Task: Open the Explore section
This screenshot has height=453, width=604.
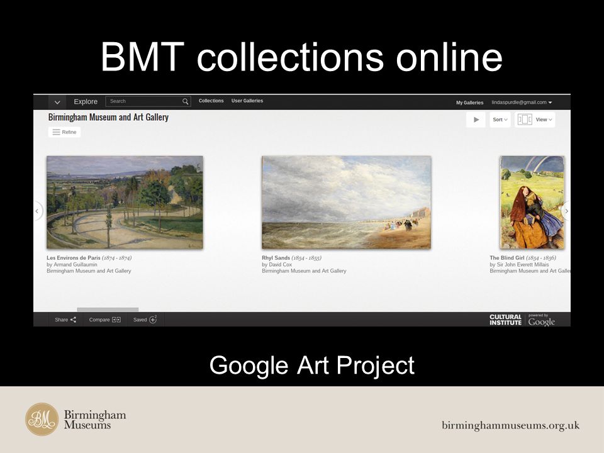Action: [86, 102]
